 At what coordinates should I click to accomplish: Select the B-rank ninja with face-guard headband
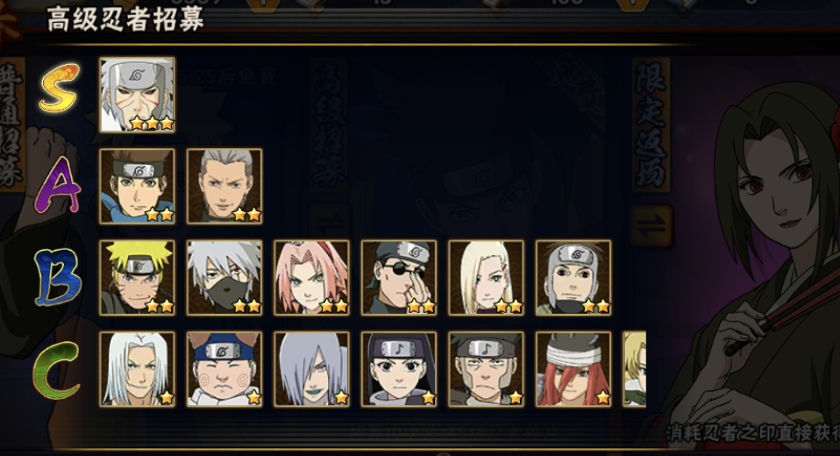coord(573,278)
